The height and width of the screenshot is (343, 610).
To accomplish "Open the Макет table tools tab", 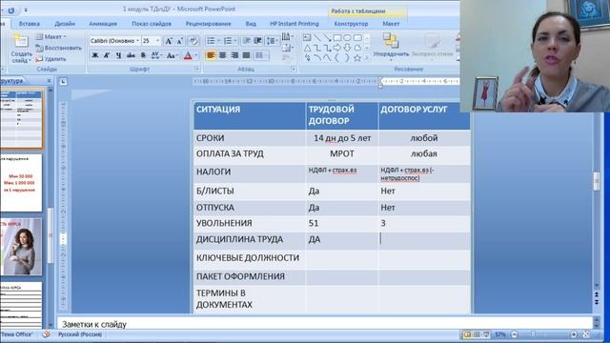I will [391, 24].
